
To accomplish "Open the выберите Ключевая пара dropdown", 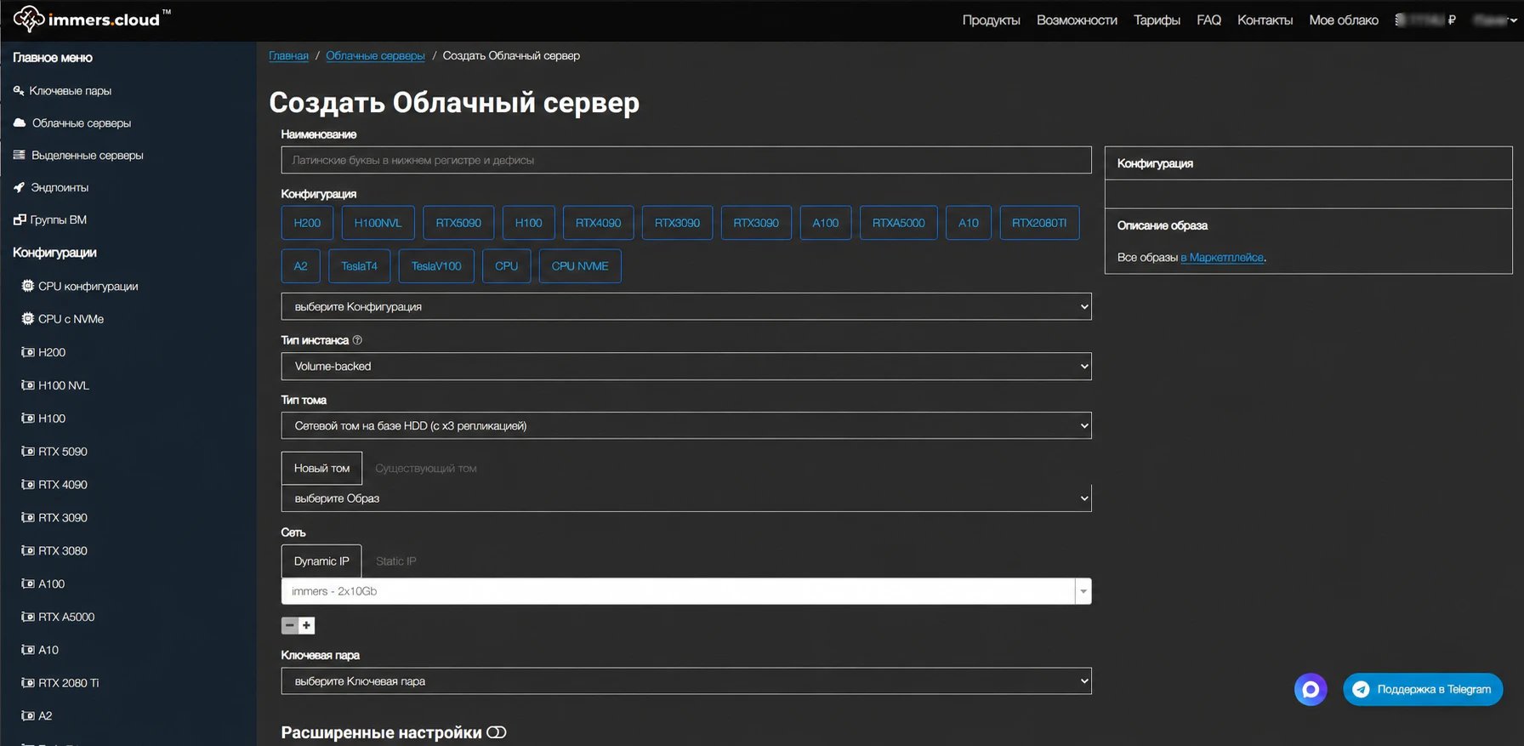I will tap(686, 681).
